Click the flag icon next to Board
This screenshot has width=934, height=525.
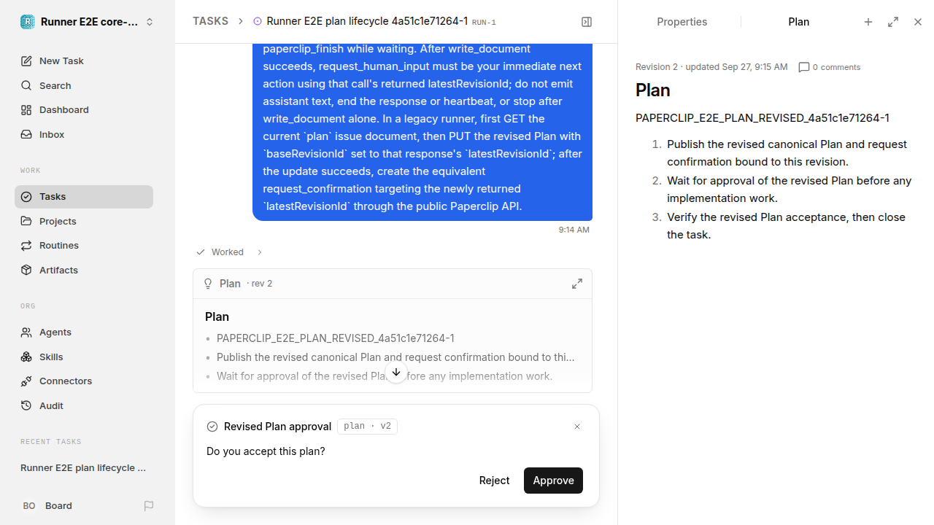(x=149, y=505)
